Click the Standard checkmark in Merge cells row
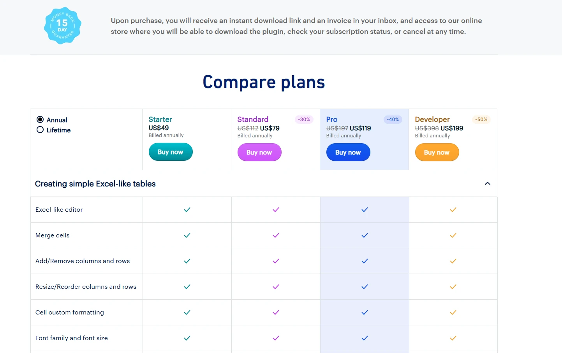Screen dimensions: 562x353 (x=276, y=235)
